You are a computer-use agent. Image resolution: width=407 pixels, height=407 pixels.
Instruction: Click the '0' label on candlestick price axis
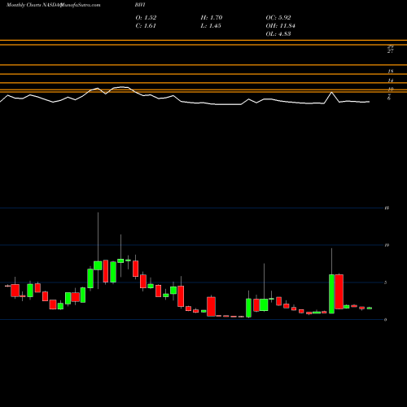tap(385, 320)
